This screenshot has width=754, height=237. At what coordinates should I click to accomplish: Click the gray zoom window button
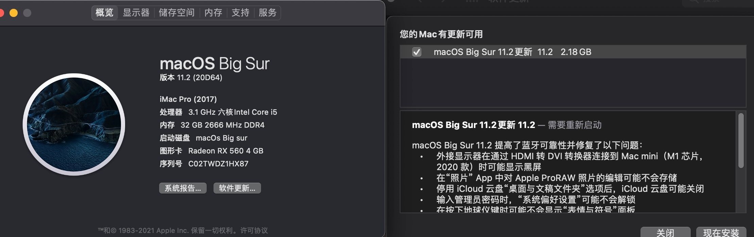click(27, 13)
